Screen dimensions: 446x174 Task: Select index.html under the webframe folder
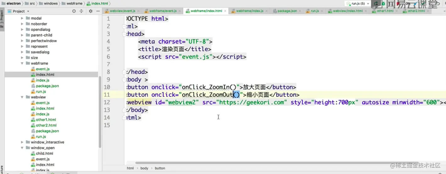pos(51,74)
